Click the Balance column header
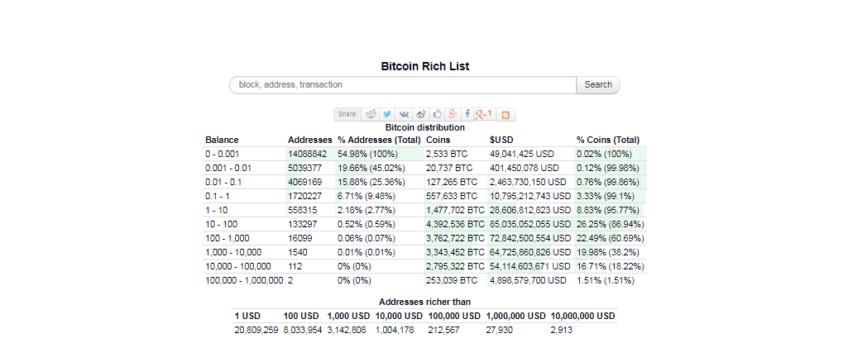Viewport: 848px width, 343px height. point(222,140)
